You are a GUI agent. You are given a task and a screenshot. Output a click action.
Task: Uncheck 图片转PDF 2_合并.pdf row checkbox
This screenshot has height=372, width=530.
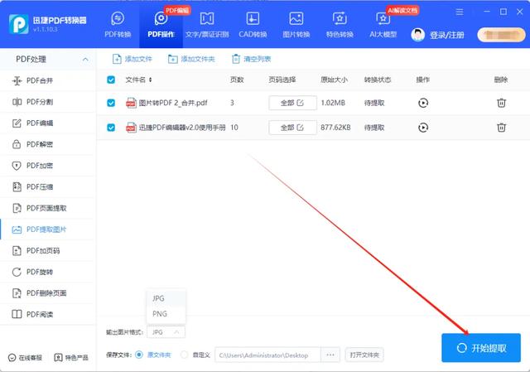click(111, 103)
